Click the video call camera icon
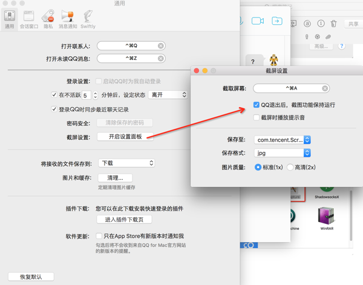The height and width of the screenshot is (285, 363). [258, 21]
